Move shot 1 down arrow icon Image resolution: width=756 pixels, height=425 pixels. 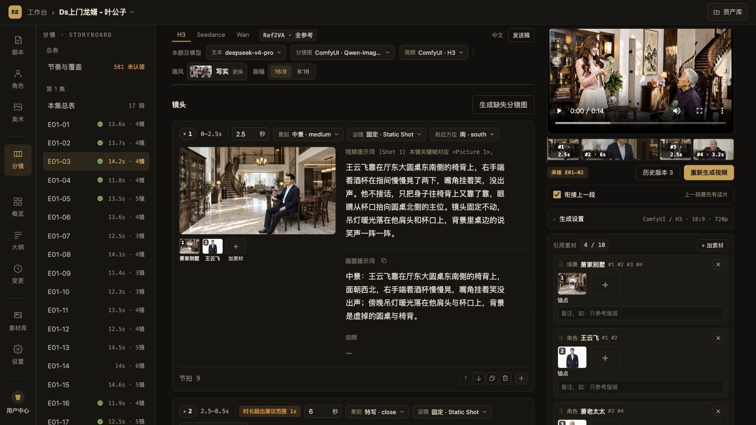pos(479,378)
